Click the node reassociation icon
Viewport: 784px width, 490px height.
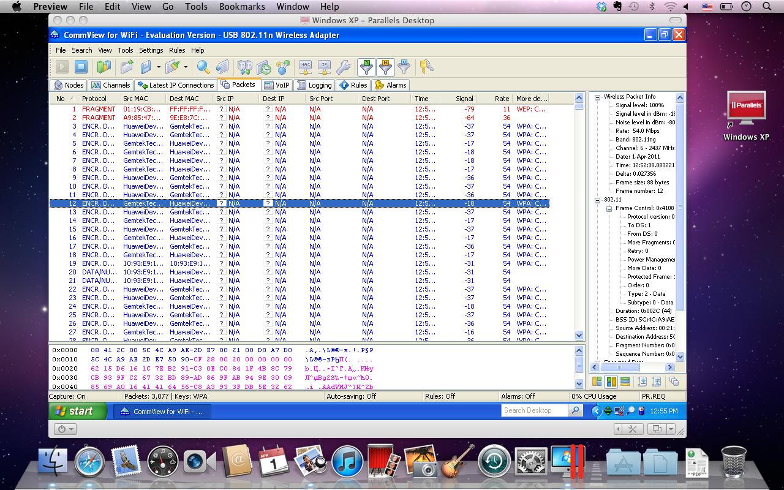coord(283,67)
